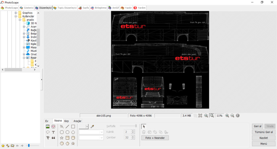Click the Foto + Nesneler button
Screen dimensions: 277x149
click(x=155, y=138)
